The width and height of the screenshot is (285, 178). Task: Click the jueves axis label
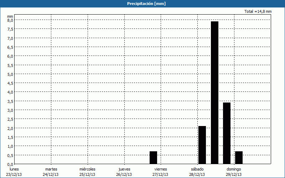[x=124, y=169]
